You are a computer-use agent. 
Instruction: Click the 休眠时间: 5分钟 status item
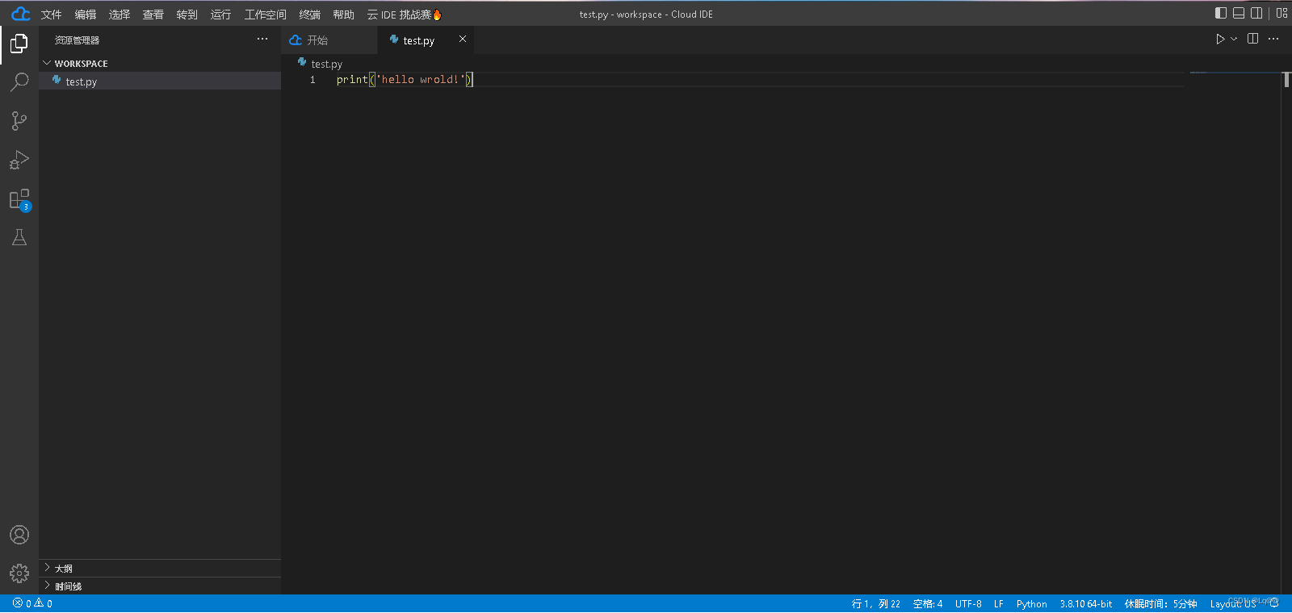click(1161, 603)
